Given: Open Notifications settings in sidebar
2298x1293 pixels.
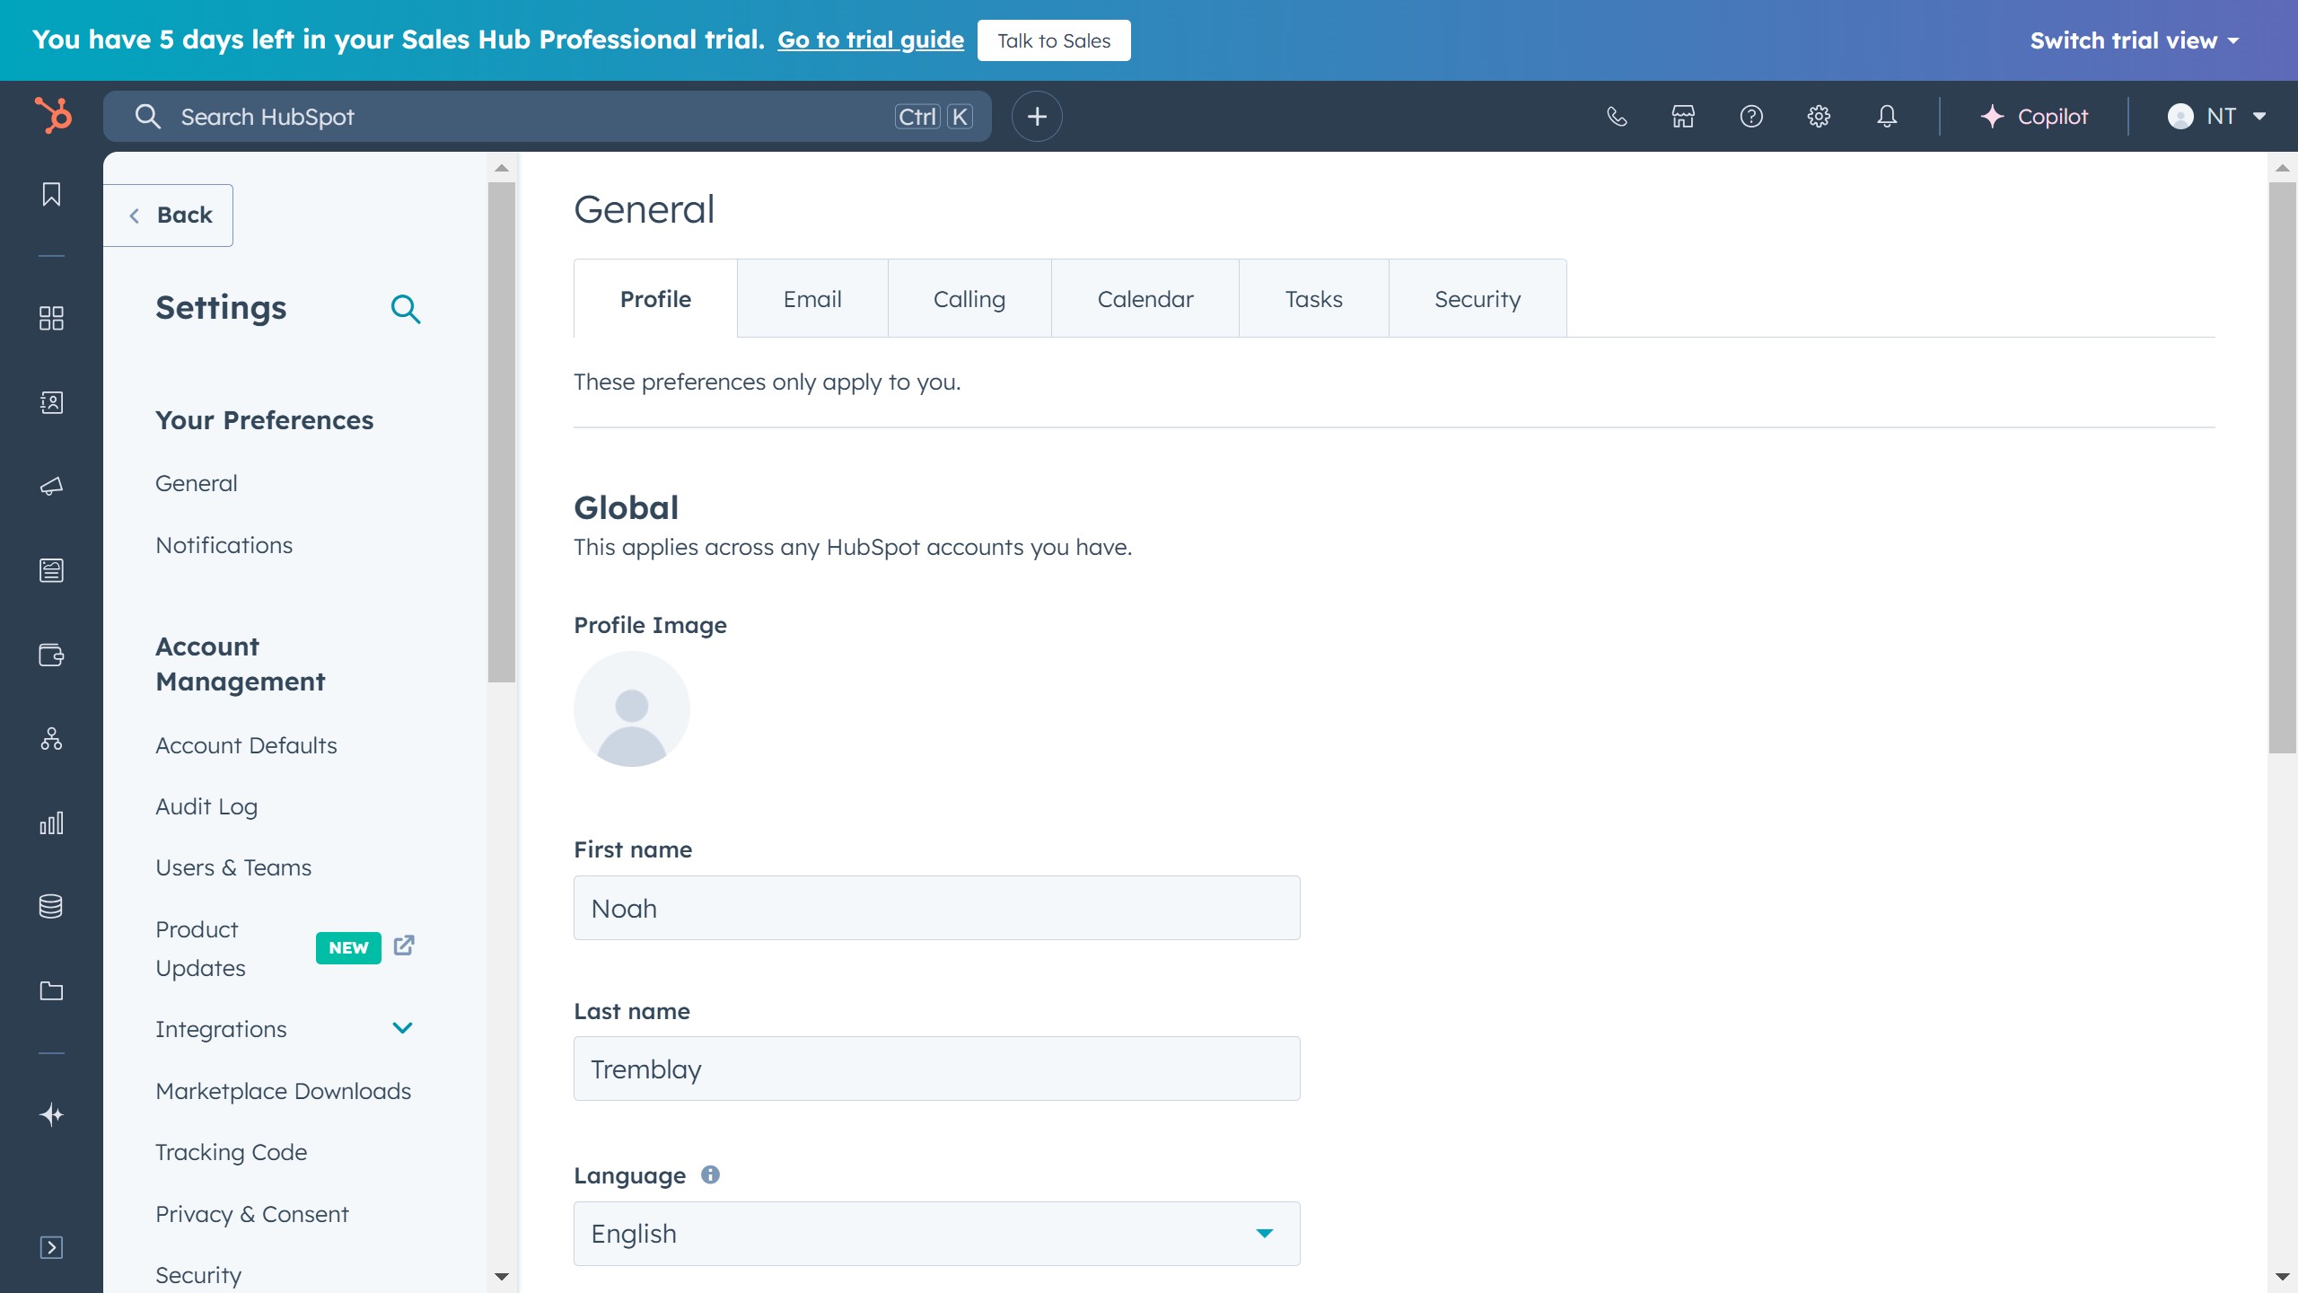Looking at the screenshot, I should pos(224,545).
